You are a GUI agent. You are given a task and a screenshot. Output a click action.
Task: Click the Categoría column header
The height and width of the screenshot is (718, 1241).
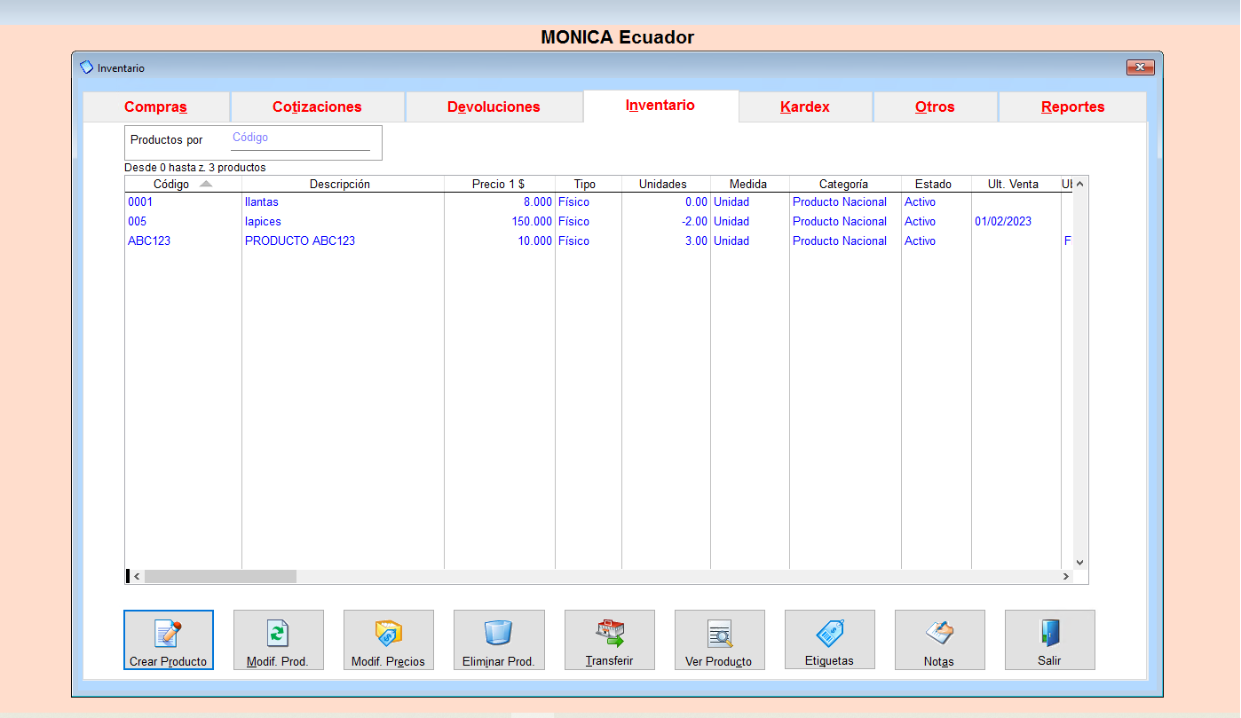click(845, 184)
